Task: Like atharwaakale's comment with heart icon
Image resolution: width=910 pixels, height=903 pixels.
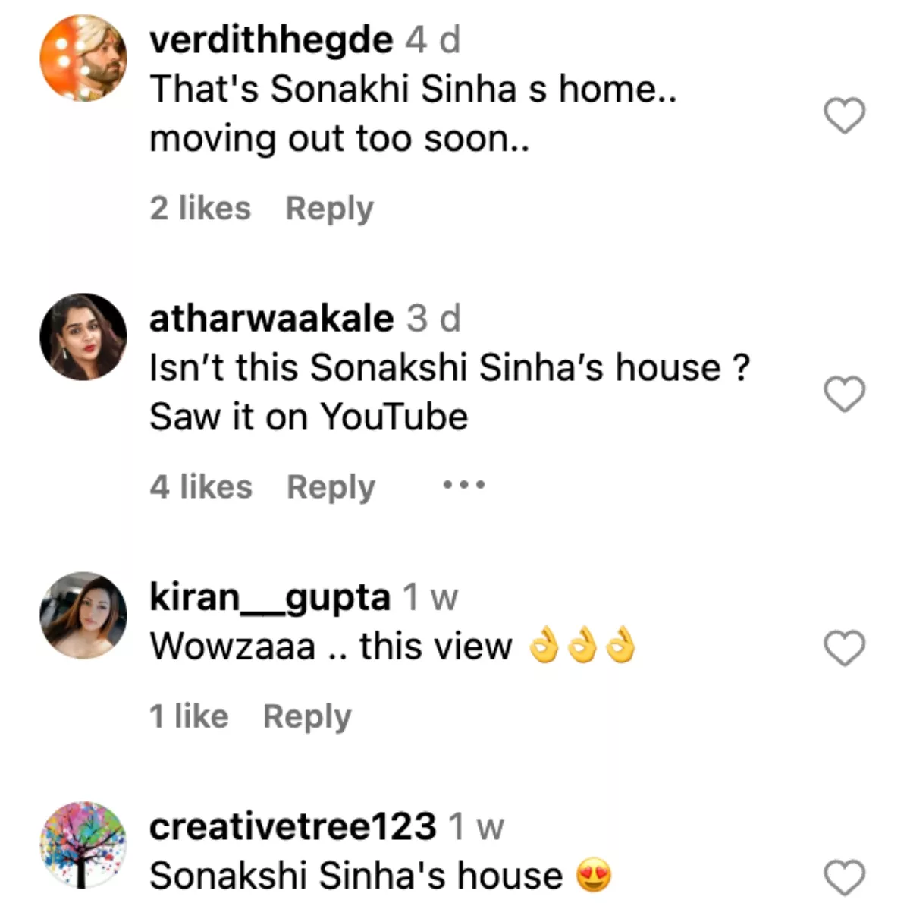Action: 844,394
